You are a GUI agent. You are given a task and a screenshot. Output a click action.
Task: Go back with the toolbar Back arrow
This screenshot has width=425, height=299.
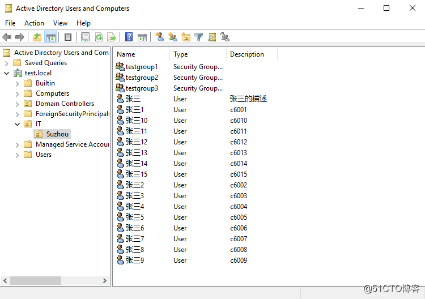tap(7, 37)
